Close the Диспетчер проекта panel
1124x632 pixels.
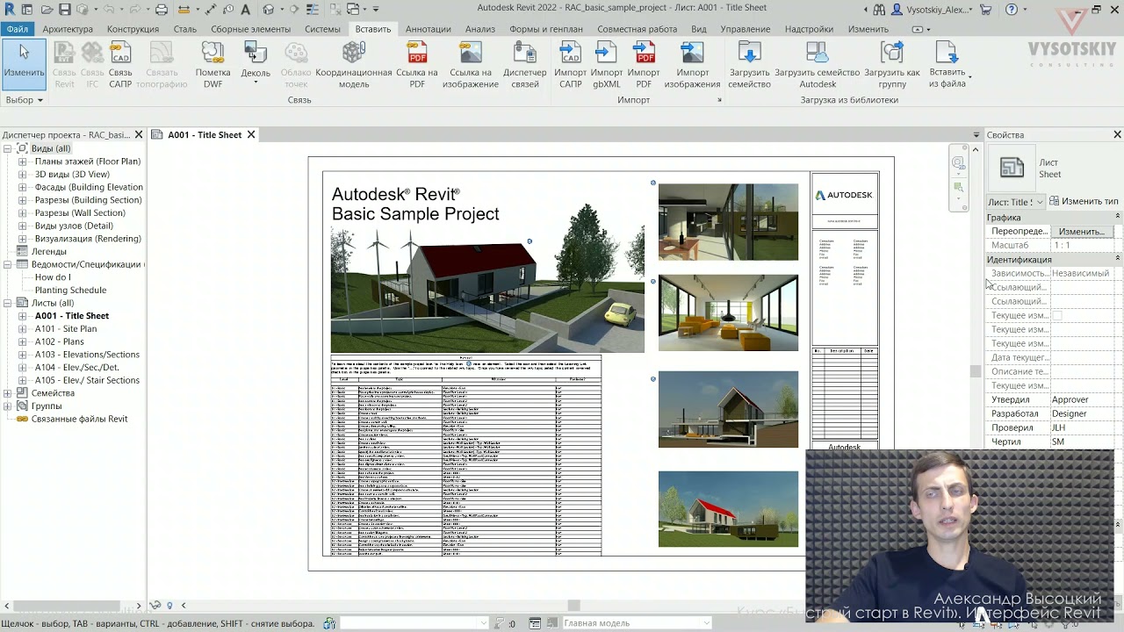click(138, 134)
